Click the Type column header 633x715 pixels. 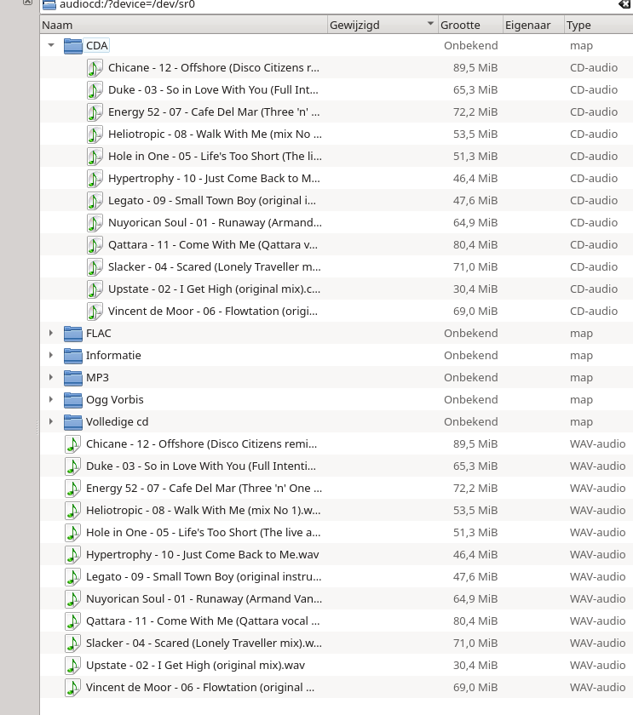[x=598, y=25]
